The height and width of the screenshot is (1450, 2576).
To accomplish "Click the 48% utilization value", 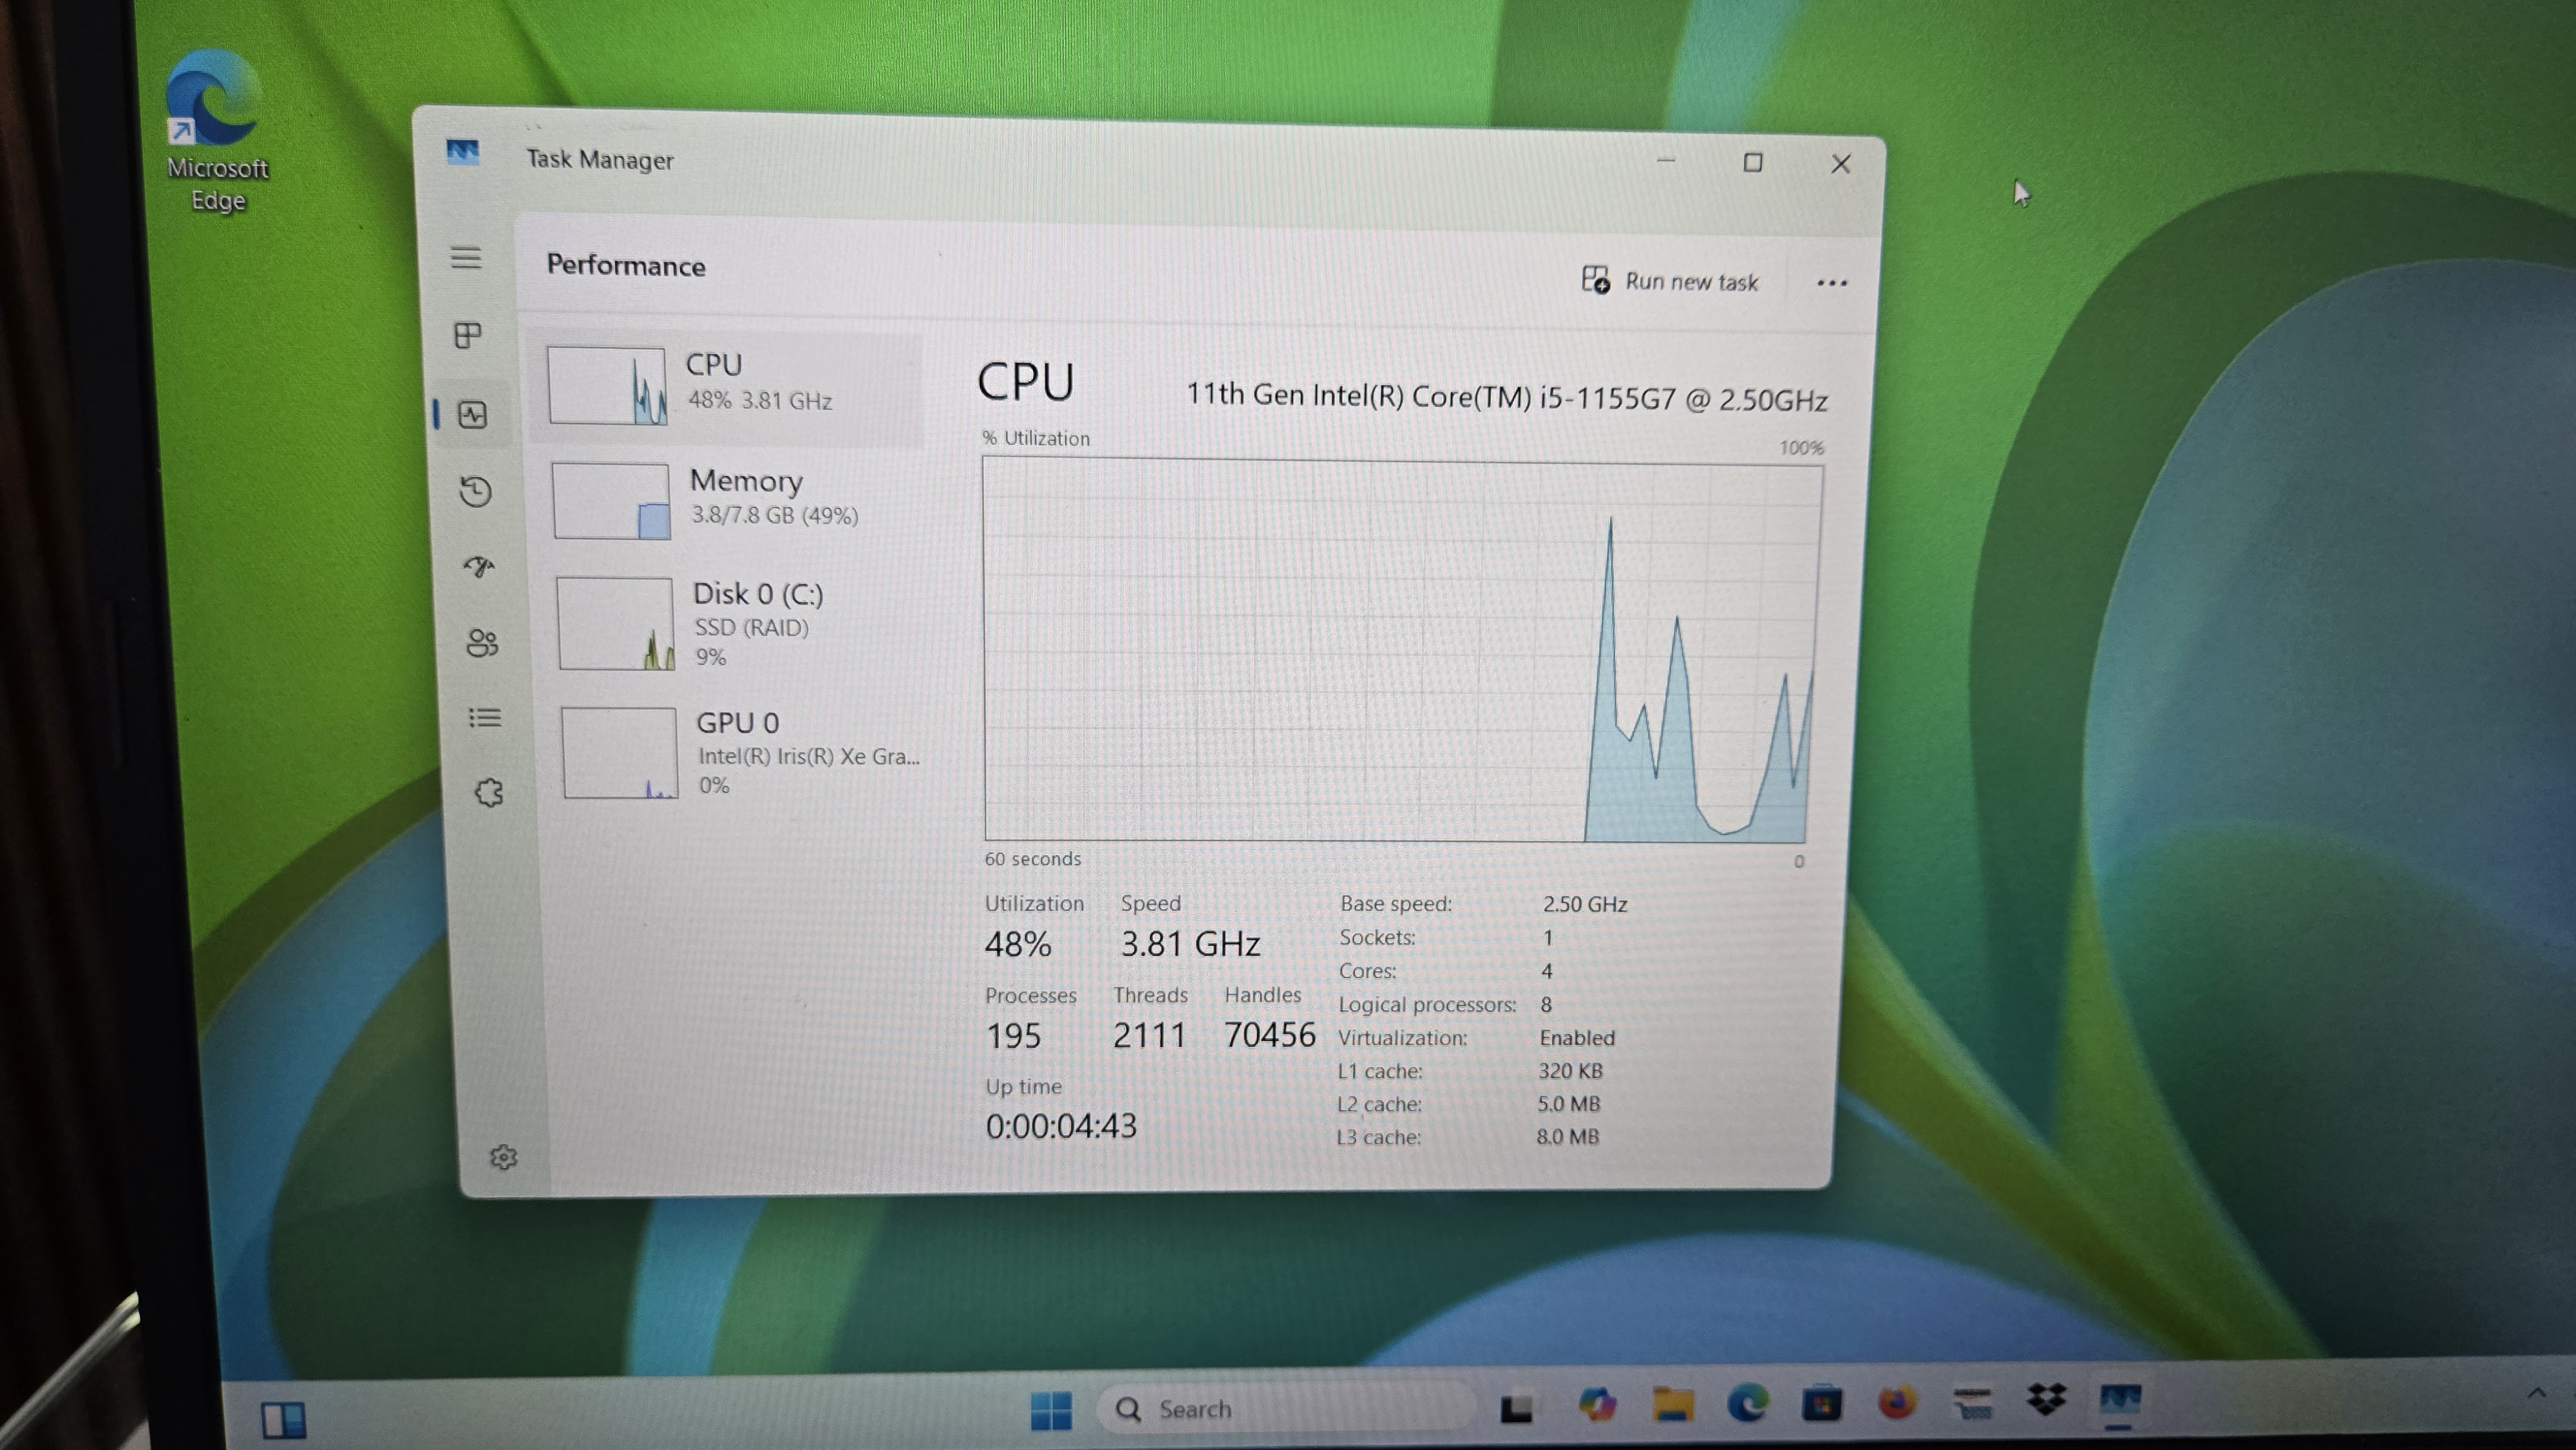I will [x=1018, y=944].
